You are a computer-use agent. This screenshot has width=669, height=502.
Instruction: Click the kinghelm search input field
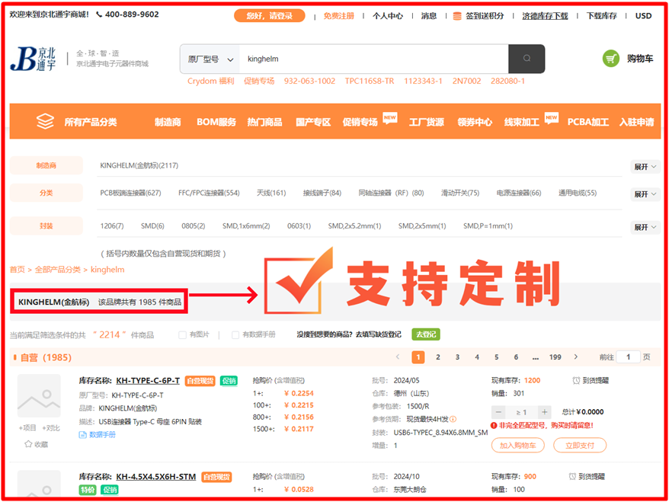coord(373,59)
